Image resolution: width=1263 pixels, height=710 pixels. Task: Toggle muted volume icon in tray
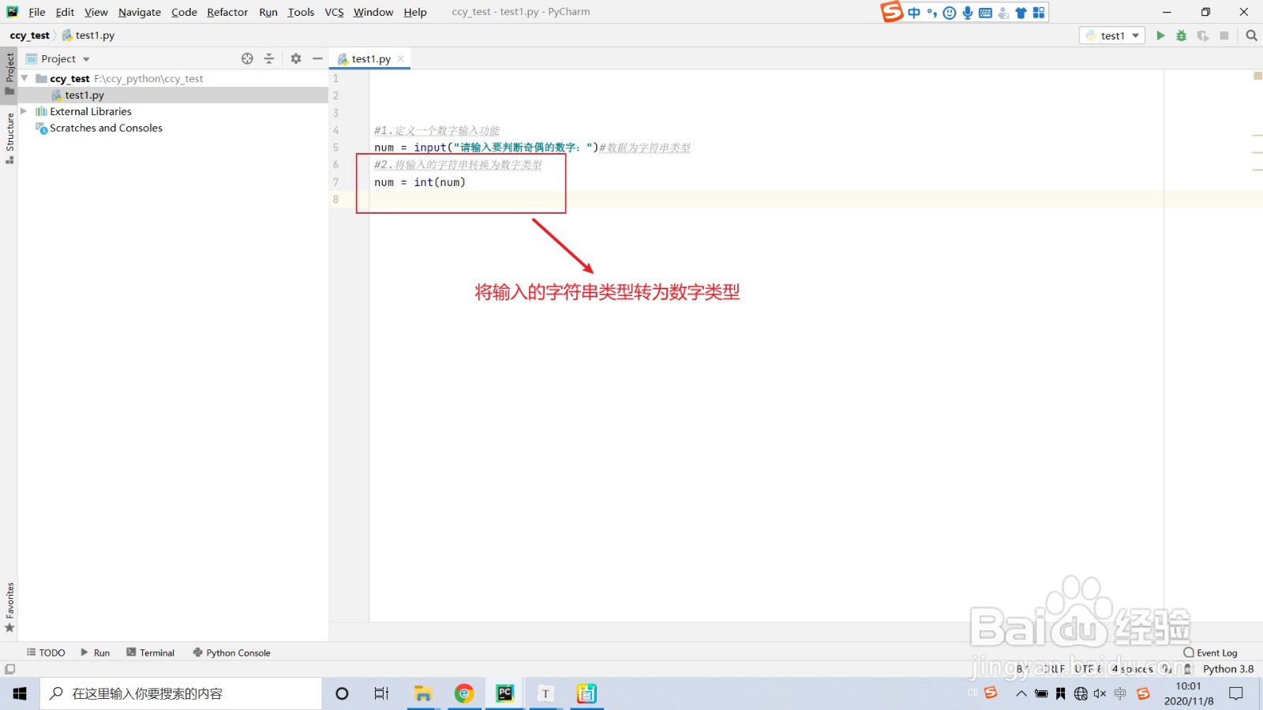click(1100, 693)
